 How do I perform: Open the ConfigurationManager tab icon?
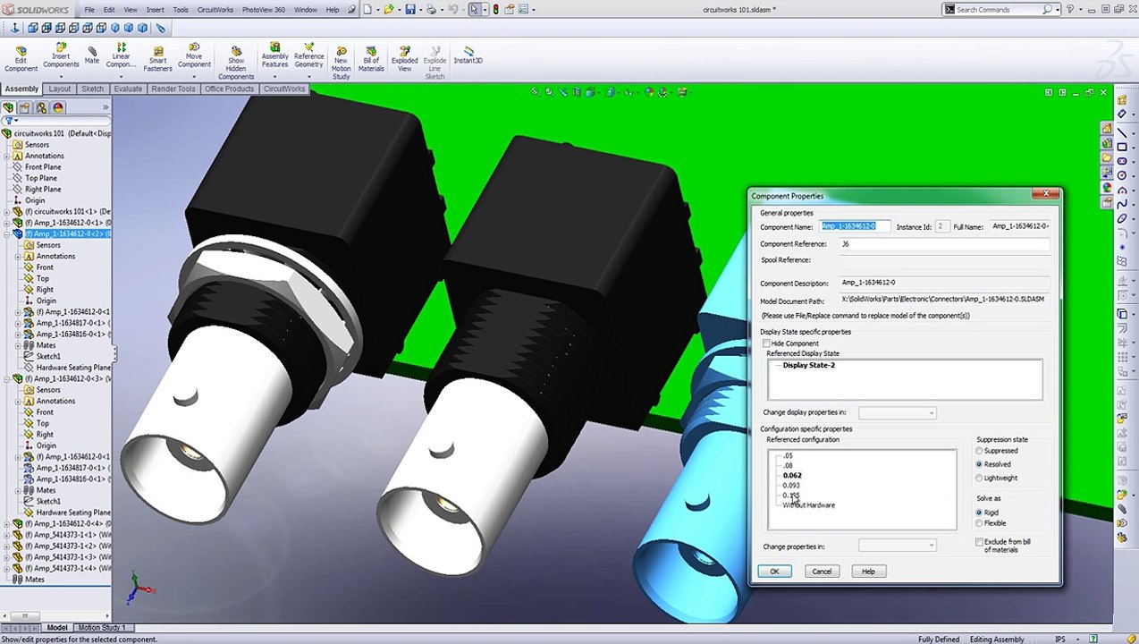[41, 107]
